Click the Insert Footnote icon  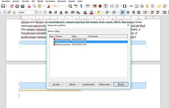tap(137, 6)
